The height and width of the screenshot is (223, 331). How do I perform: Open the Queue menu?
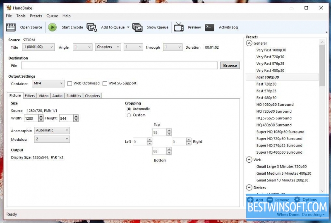click(x=52, y=16)
